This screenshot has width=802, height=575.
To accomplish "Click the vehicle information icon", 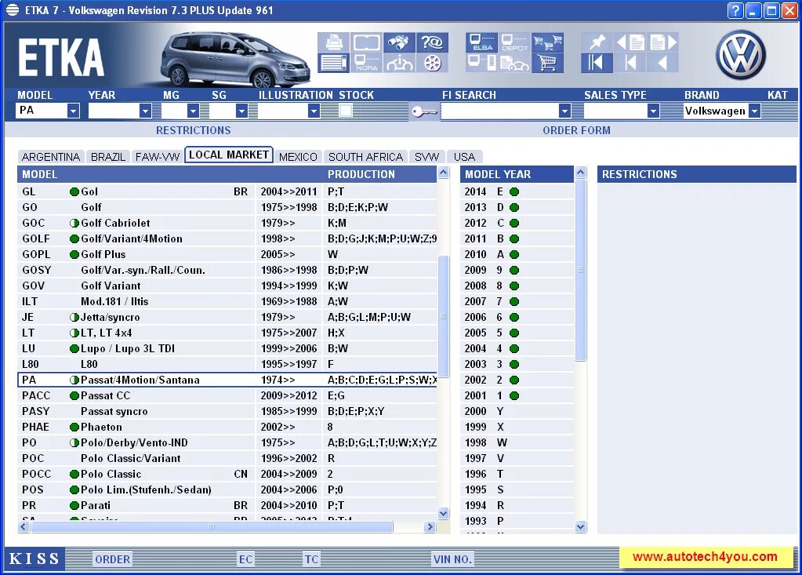I will pos(398,63).
